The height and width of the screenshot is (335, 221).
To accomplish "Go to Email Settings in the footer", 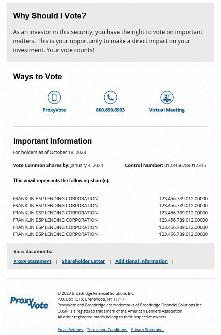I will (x=70, y=330).
